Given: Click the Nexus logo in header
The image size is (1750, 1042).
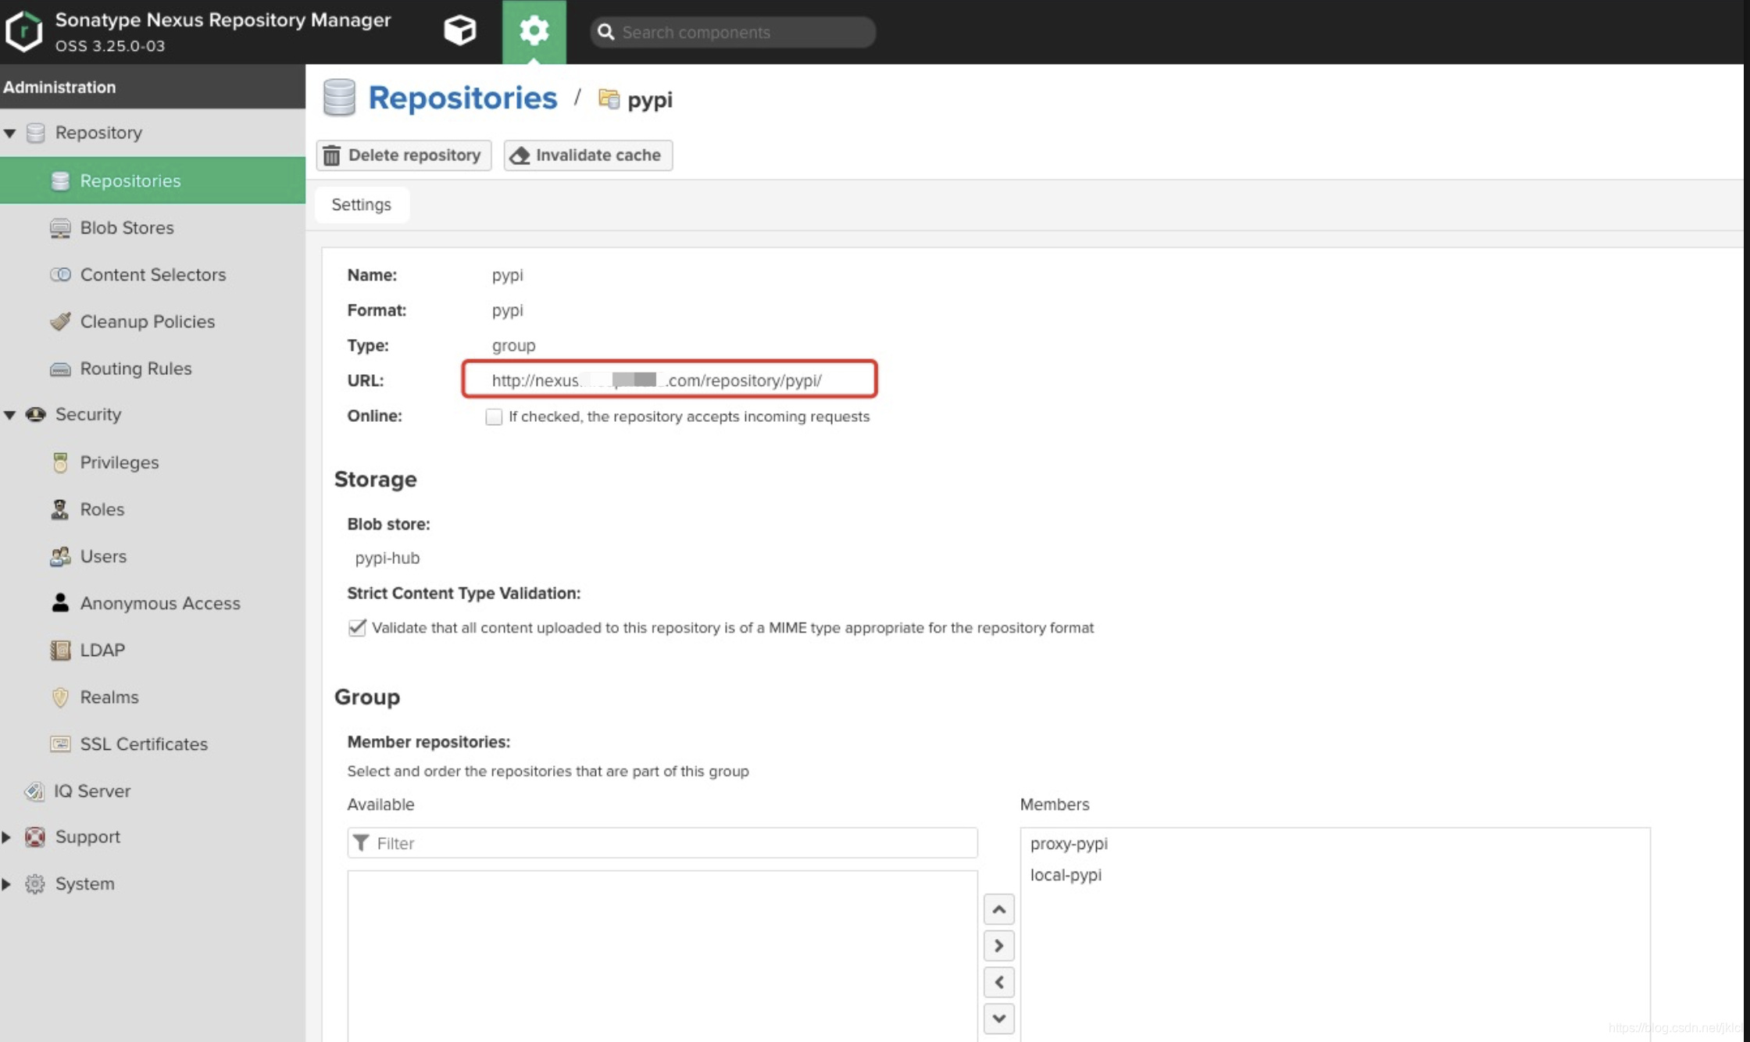Looking at the screenshot, I should pos(24,31).
